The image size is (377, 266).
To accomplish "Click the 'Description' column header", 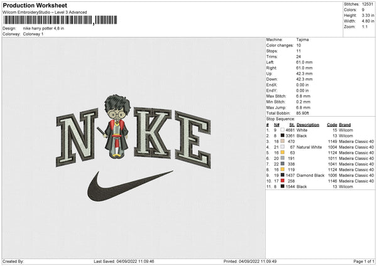I will tap(308, 125).
